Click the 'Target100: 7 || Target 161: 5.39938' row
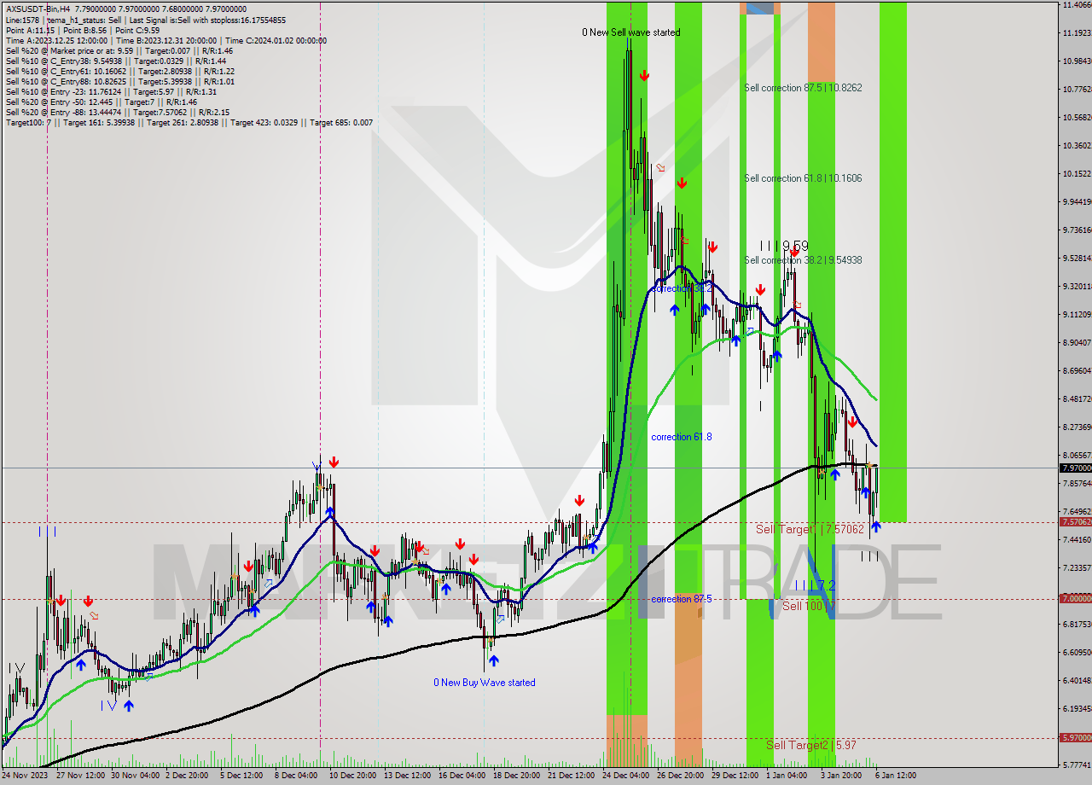This screenshot has height=785, width=1092. pos(189,122)
